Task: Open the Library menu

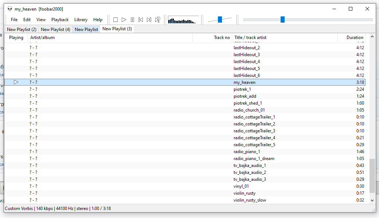Action: [81, 20]
